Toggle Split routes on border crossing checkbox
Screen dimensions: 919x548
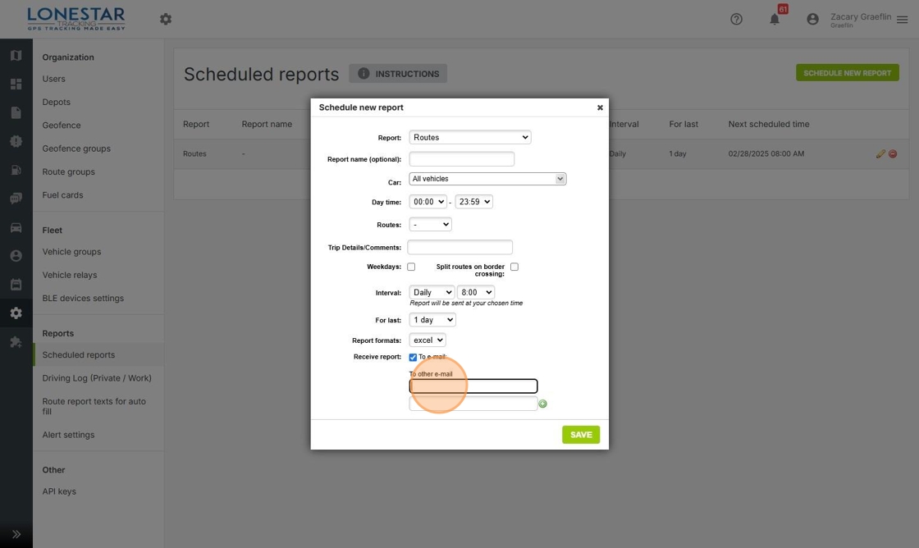pyautogui.click(x=514, y=267)
